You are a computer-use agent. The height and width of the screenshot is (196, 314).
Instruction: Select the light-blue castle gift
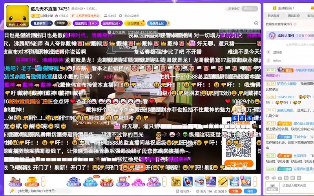click(234, 181)
